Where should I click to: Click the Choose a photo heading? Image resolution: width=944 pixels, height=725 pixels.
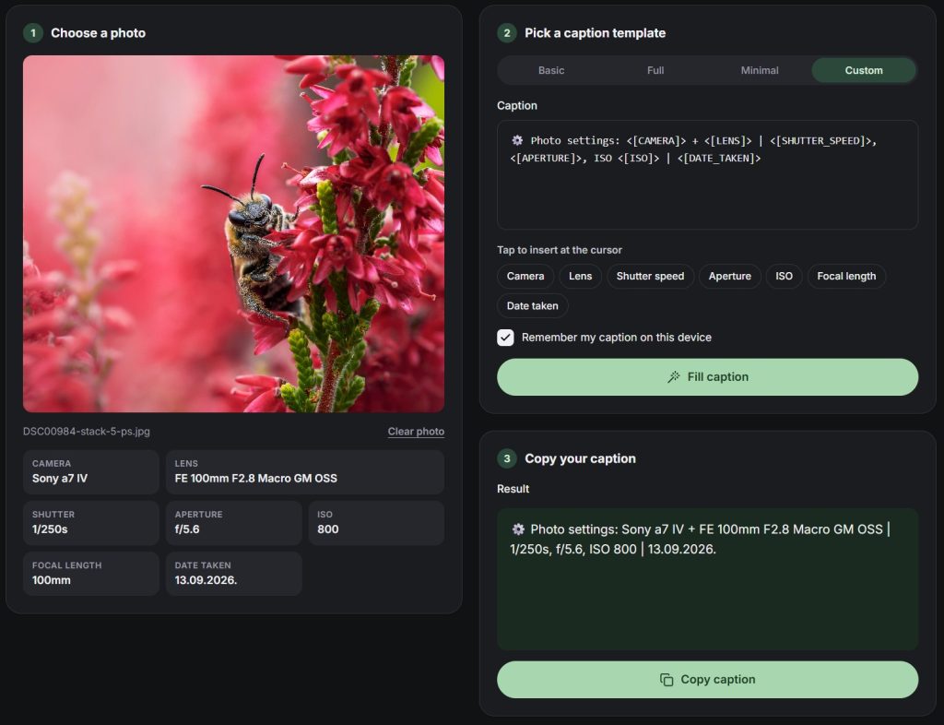tap(98, 33)
